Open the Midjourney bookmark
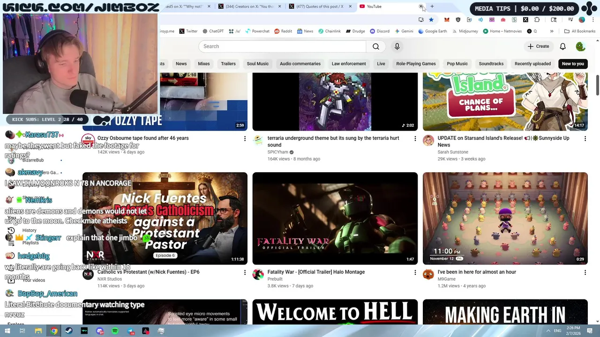 (x=465, y=31)
